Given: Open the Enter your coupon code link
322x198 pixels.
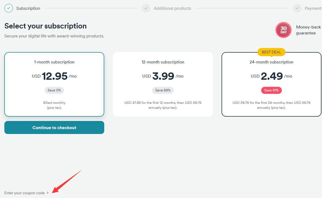Looking at the screenshot, I should point(24,193).
